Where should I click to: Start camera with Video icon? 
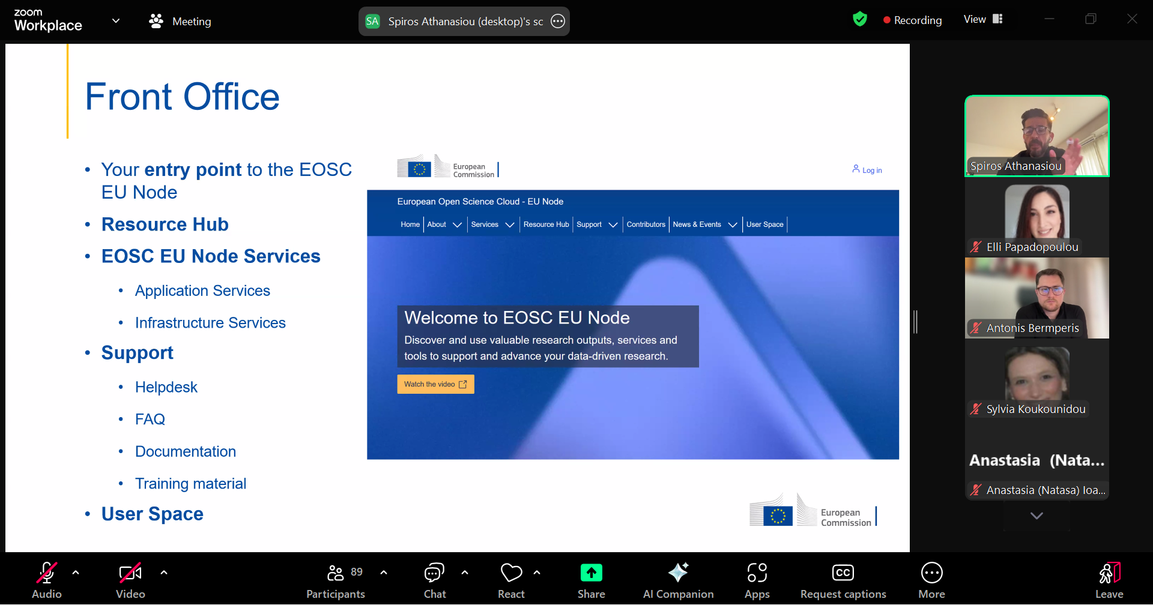click(130, 573)
